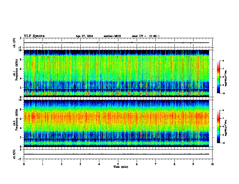Click the time axis tick label "8"
Image resolution: width=239 pixels, height=184 pixels.
tap(174, 164)
